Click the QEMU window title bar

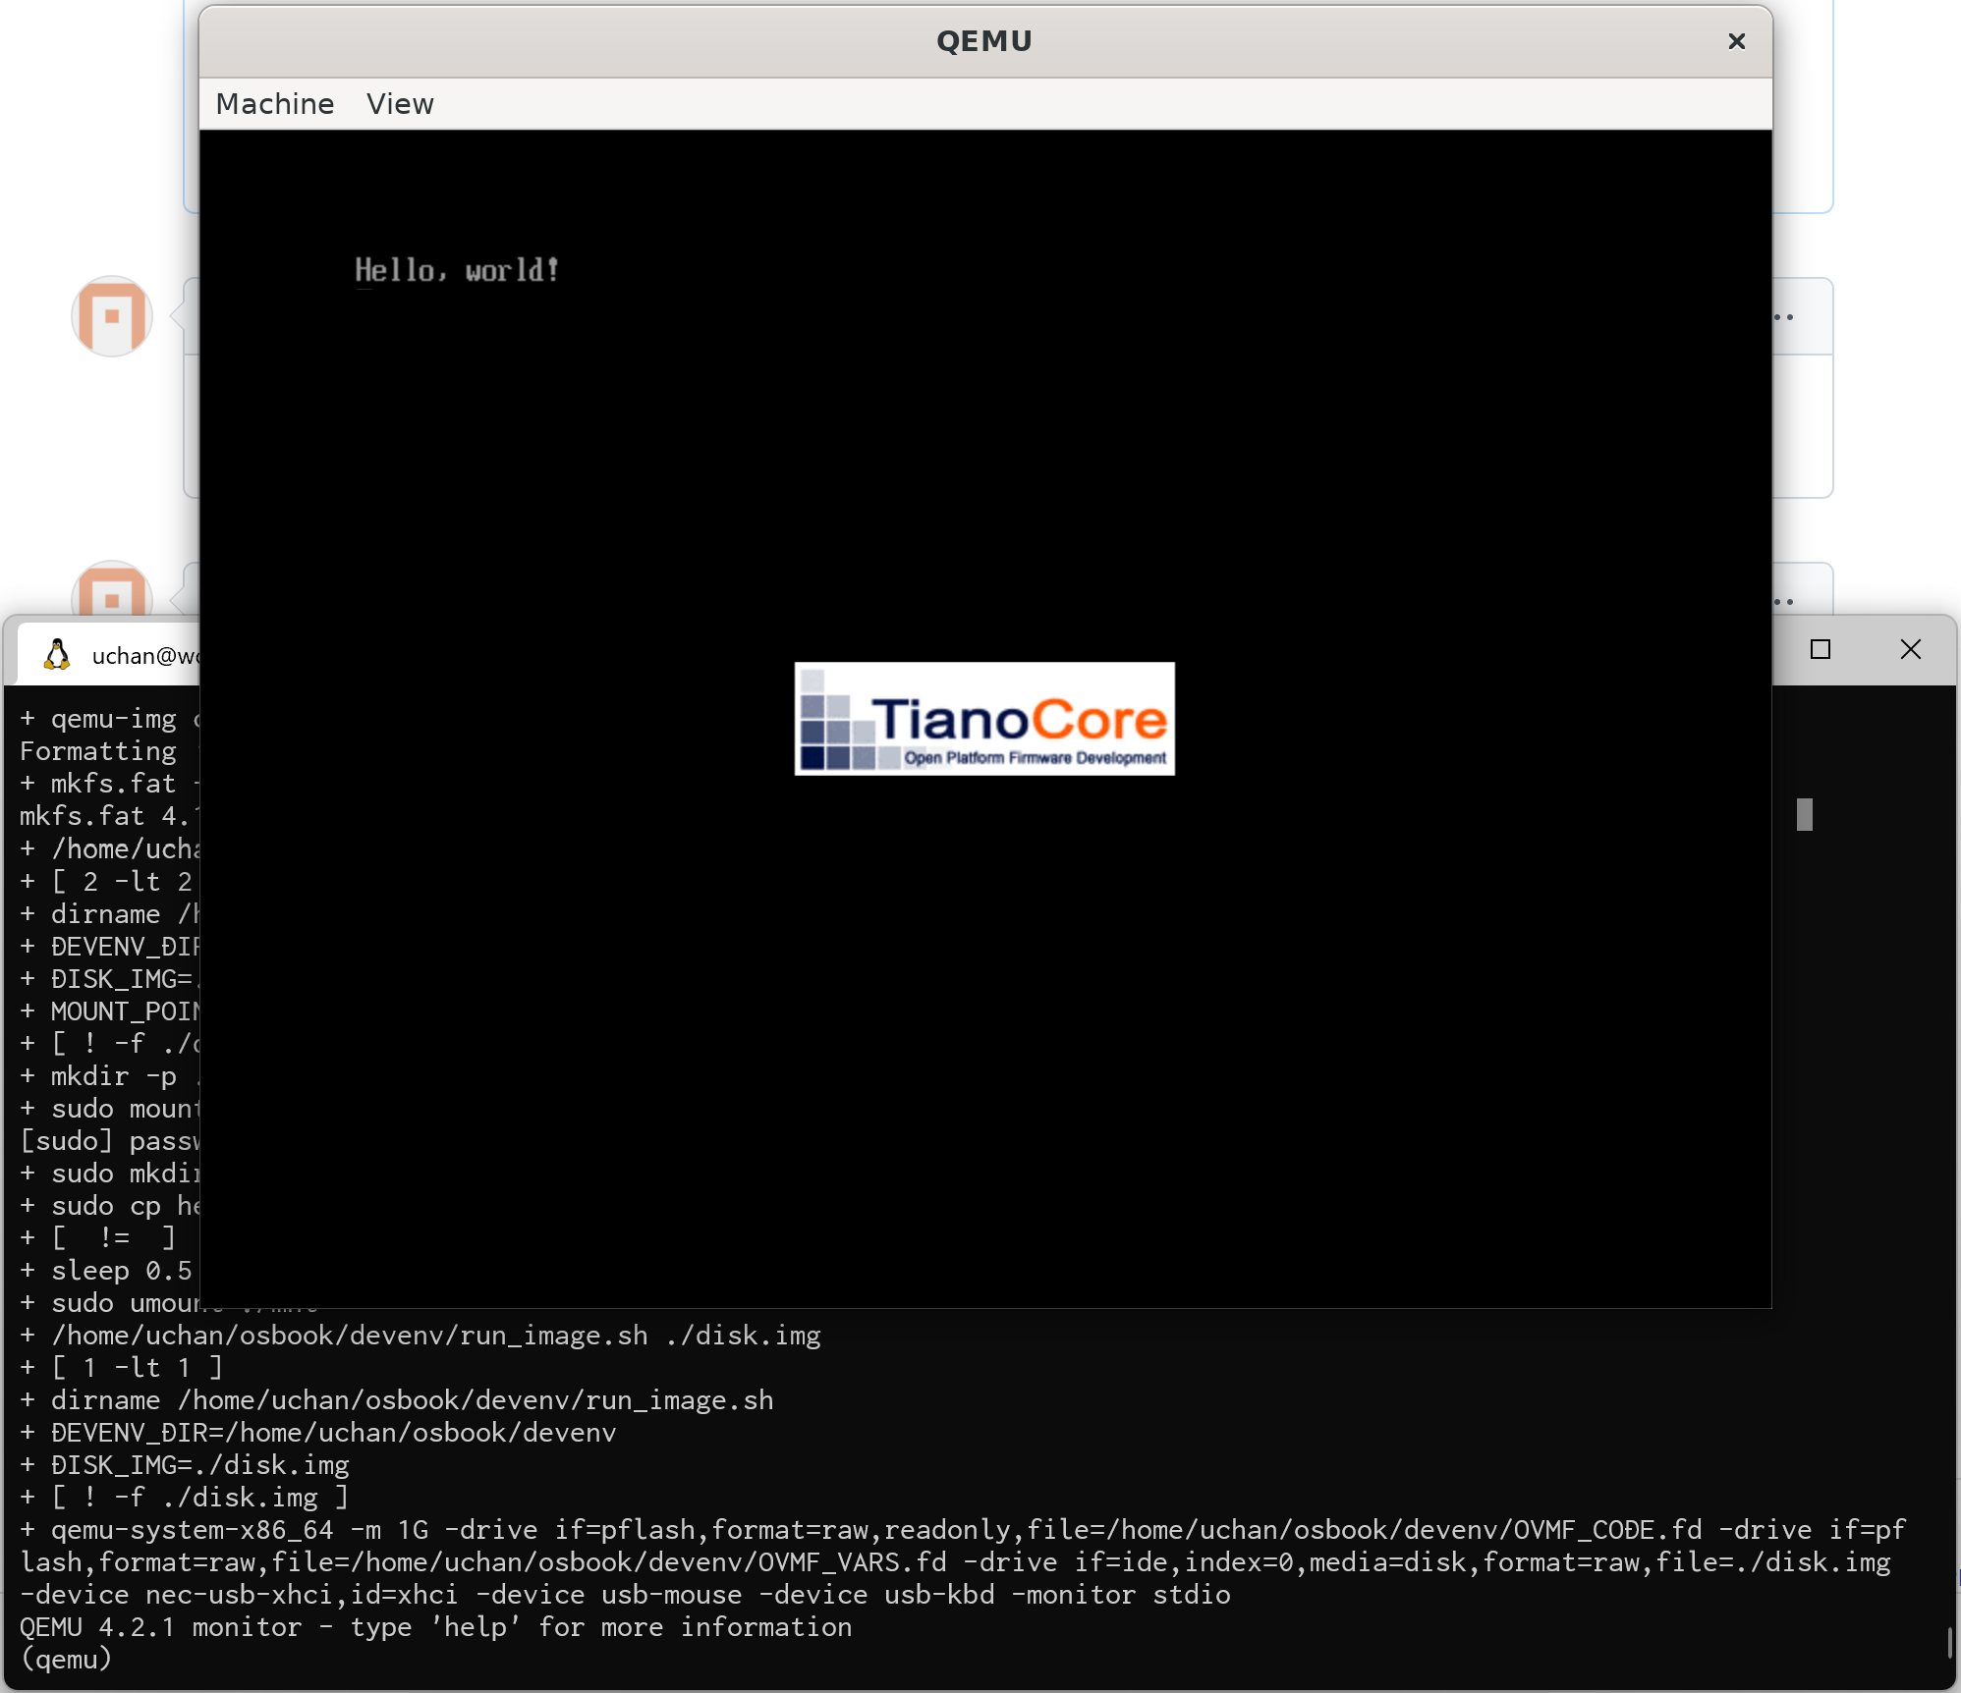click(982, 41)
